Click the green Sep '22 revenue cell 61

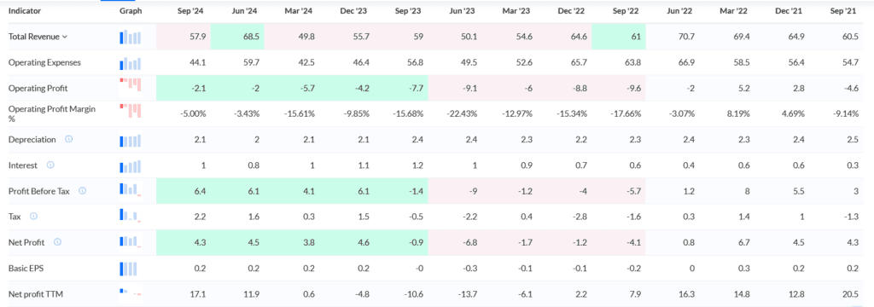pyautogui.click(x=619, y=37)
